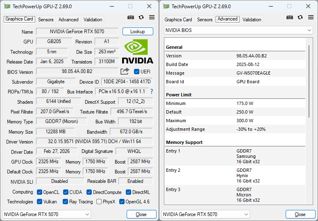Screen dimensions: 318x221
Task: Click the Device ID field
Action: [x=127, y=82]
